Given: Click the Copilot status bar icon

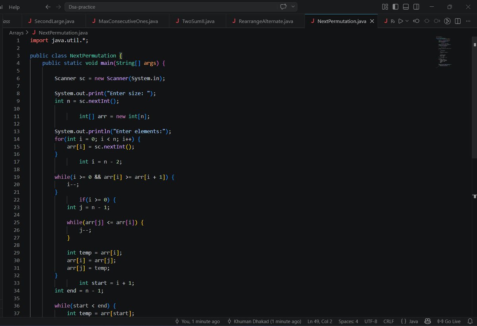Looking at the screenshot, I should [428, 322].
